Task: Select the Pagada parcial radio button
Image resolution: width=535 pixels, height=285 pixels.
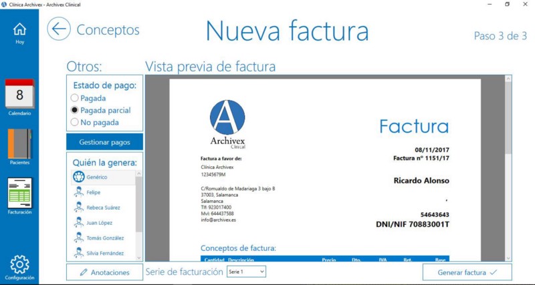Action: [74, 110]
